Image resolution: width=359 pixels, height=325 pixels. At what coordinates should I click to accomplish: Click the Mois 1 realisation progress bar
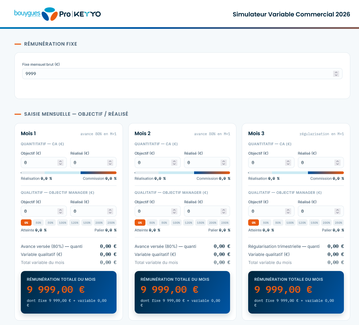pos(69,173)
